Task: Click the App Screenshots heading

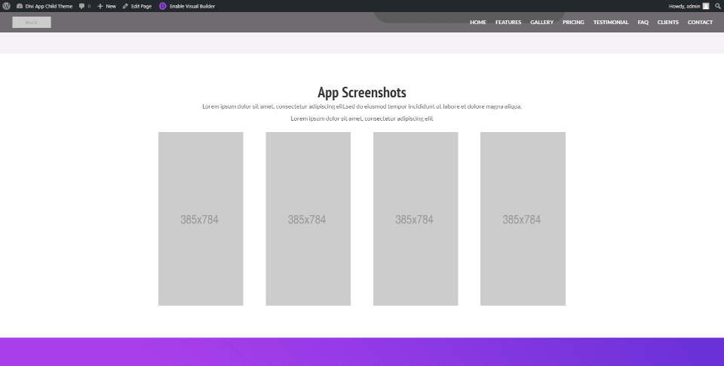Action: pyautogui.click(x=362, y=92)
